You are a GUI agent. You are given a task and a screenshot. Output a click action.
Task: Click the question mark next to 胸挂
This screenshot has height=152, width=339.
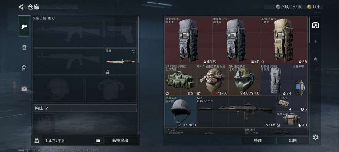click(x=46, y=108)
